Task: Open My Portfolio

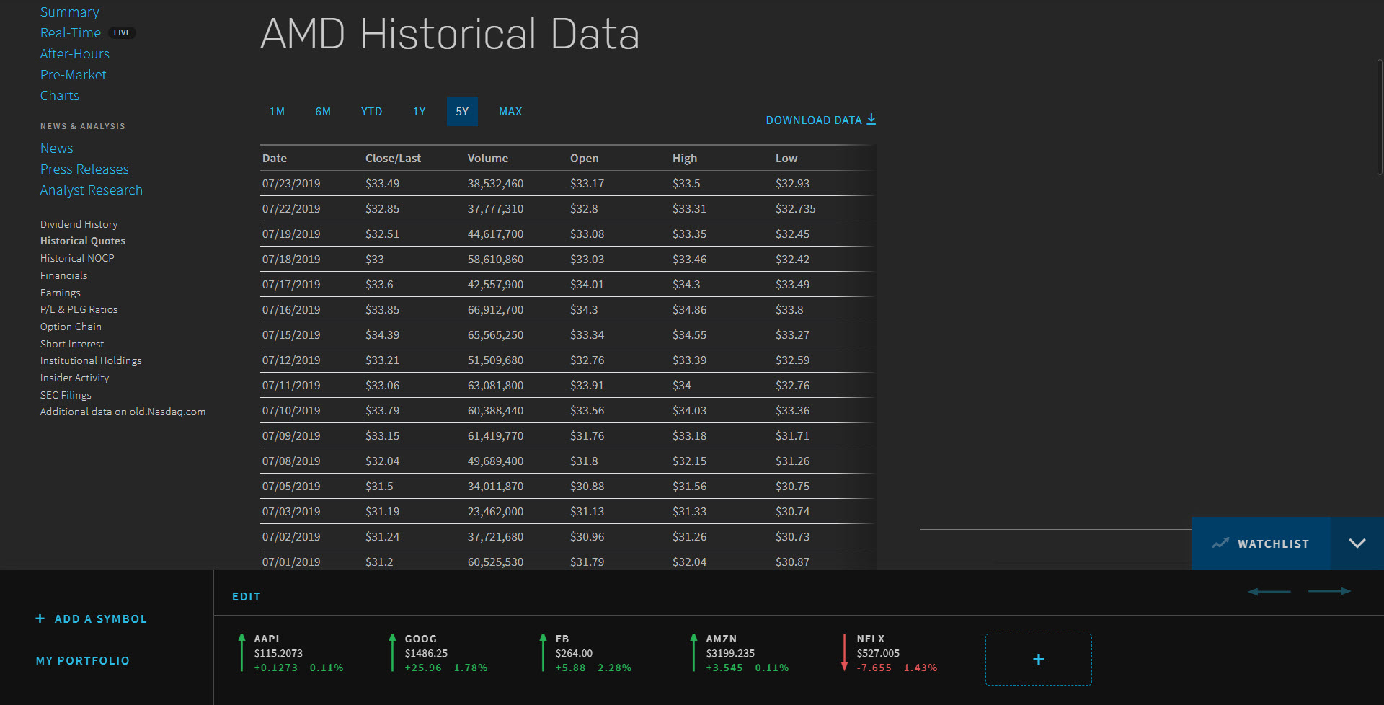Action: pos(83,660)
